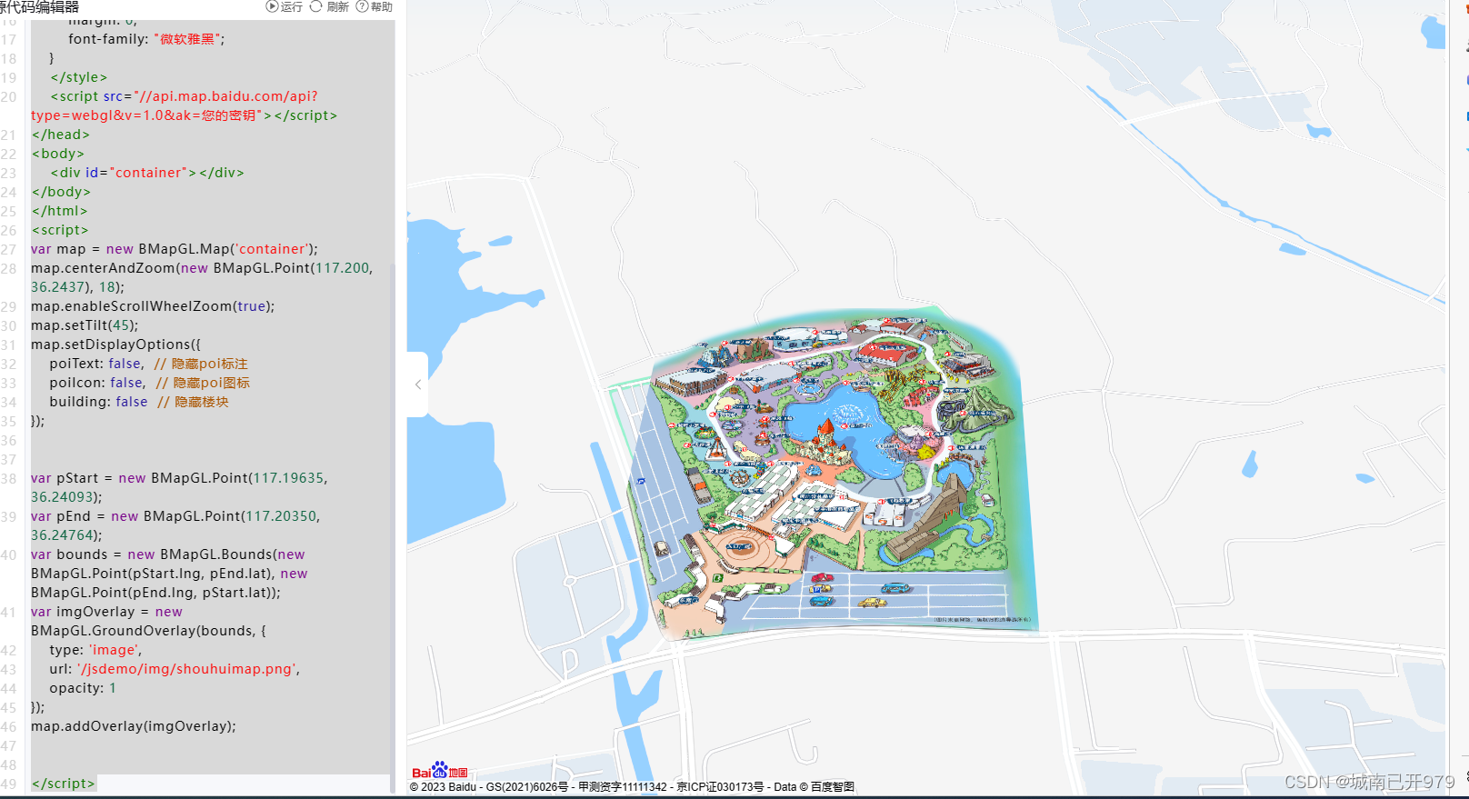Click the '</html>' tag line
The height and width of the screenshot is (799, 1469).
coord(59,211)
